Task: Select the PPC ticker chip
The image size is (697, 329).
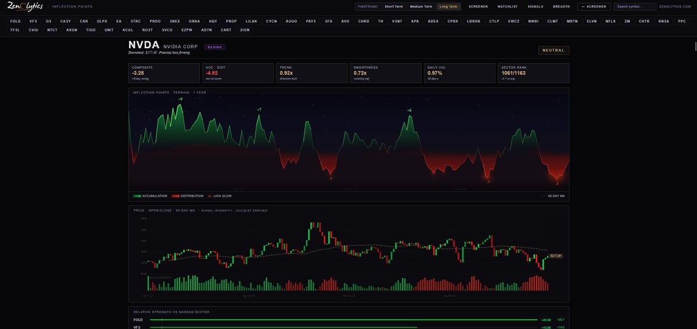Action: pos(682,21)
